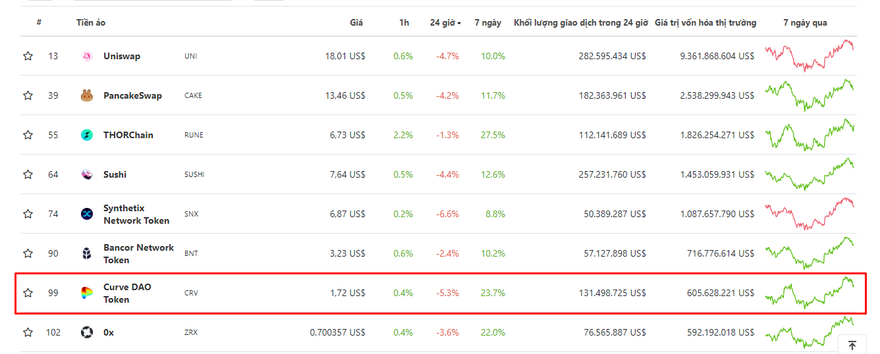This screenshot has width=880, height=354.
Task: Sort by Khối lượng giao dịch header
Action: (x=581, y=22)
